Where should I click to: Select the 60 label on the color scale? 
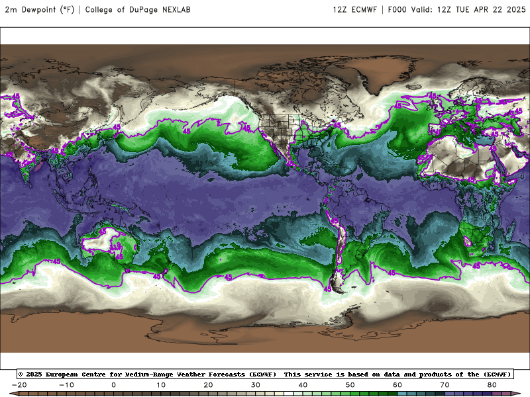(397, 385)
